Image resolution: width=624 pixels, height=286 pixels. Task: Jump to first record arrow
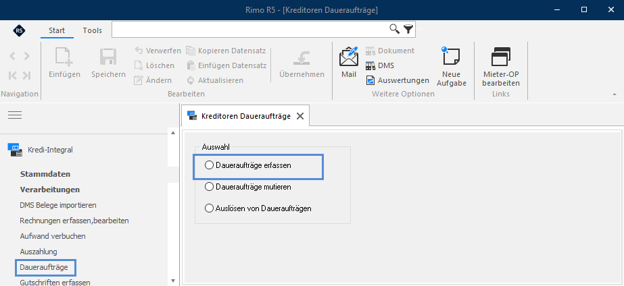12,75
